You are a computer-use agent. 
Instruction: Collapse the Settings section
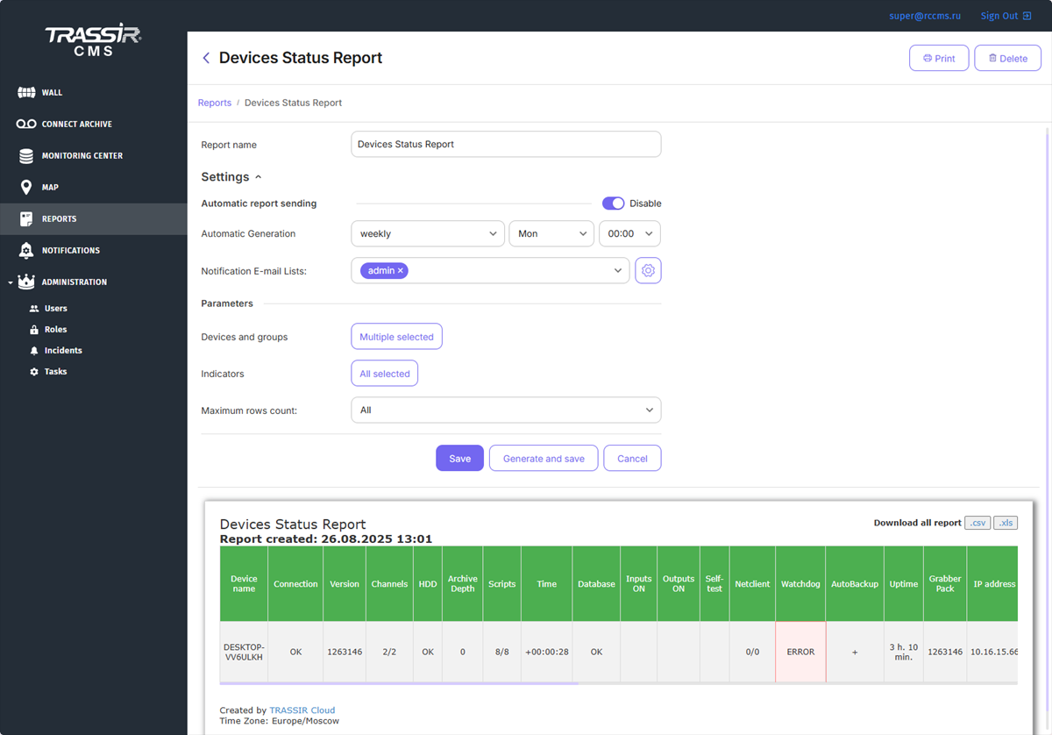[x=258, y=177]
